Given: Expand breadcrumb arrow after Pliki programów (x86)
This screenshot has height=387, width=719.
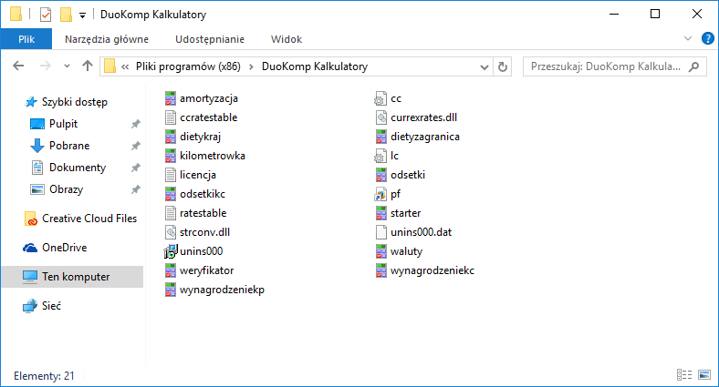Looking at the screenshot, I should pyautogui.click(x=251, y=66).
